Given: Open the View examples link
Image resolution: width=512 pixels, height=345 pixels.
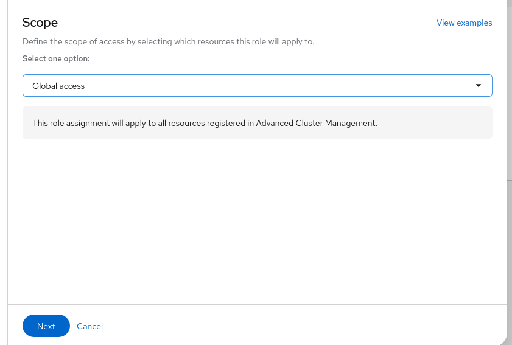Looking at the screenshot, I should pyautogui.click(x=464, y=23).
